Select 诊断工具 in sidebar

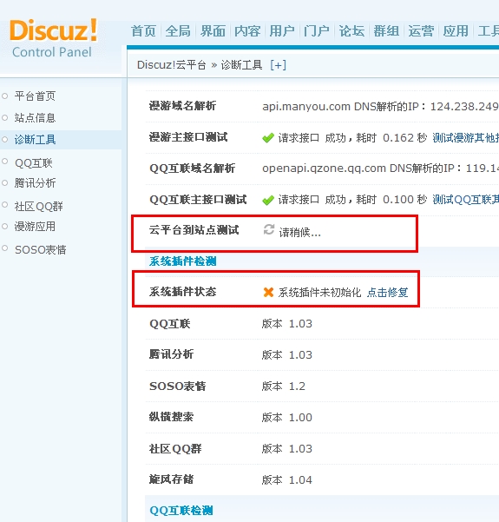(x=35, y=140)
